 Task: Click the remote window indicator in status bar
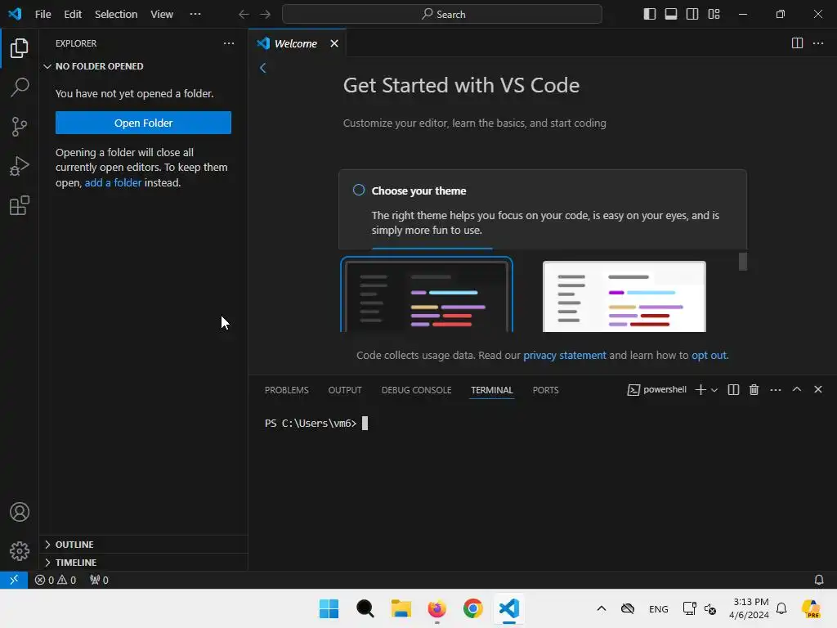click(14, 580)
